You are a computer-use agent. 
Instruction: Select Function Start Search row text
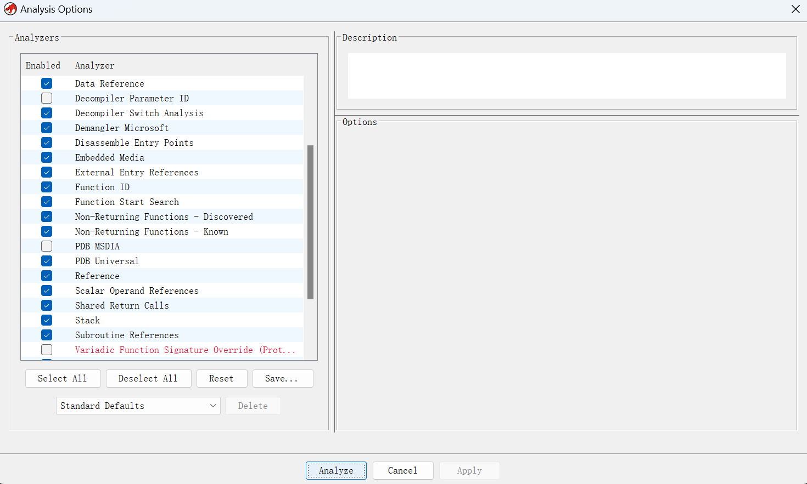pyautogui.click(x=127, y=202)
